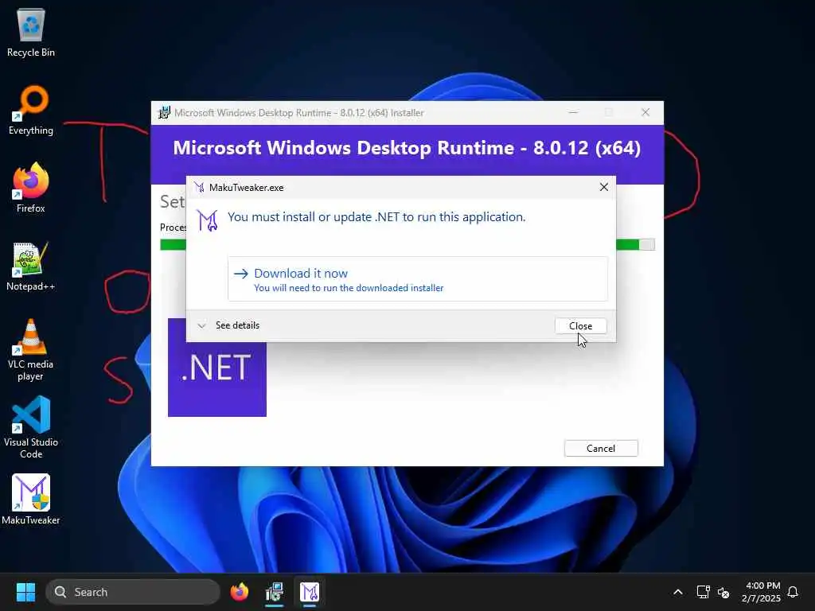Image resolution: width=815 pixels, height=611 pixels.
Task: Click the Microsoft Windows Desktop Runtime heading
Action: pyautogui.click(x=407, y=148)
